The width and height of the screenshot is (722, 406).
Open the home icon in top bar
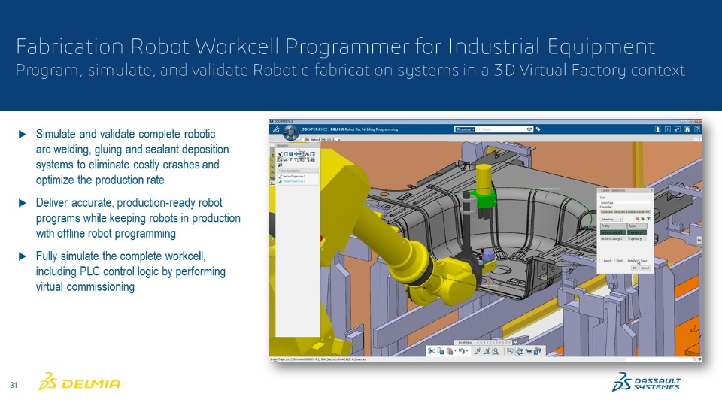pyautogui.click(x=687, y=129)
